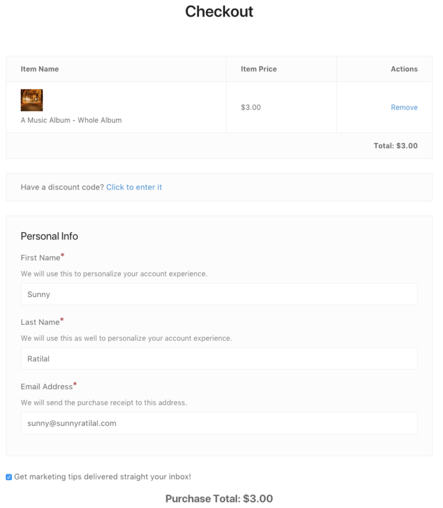Click the "Get marketing tips" checkbox label text
This screenshot has width=443, height=508.
[x=103, y=477]
